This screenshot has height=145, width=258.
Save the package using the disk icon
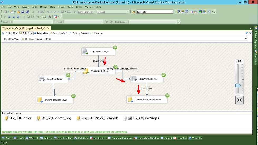point(23,12)
